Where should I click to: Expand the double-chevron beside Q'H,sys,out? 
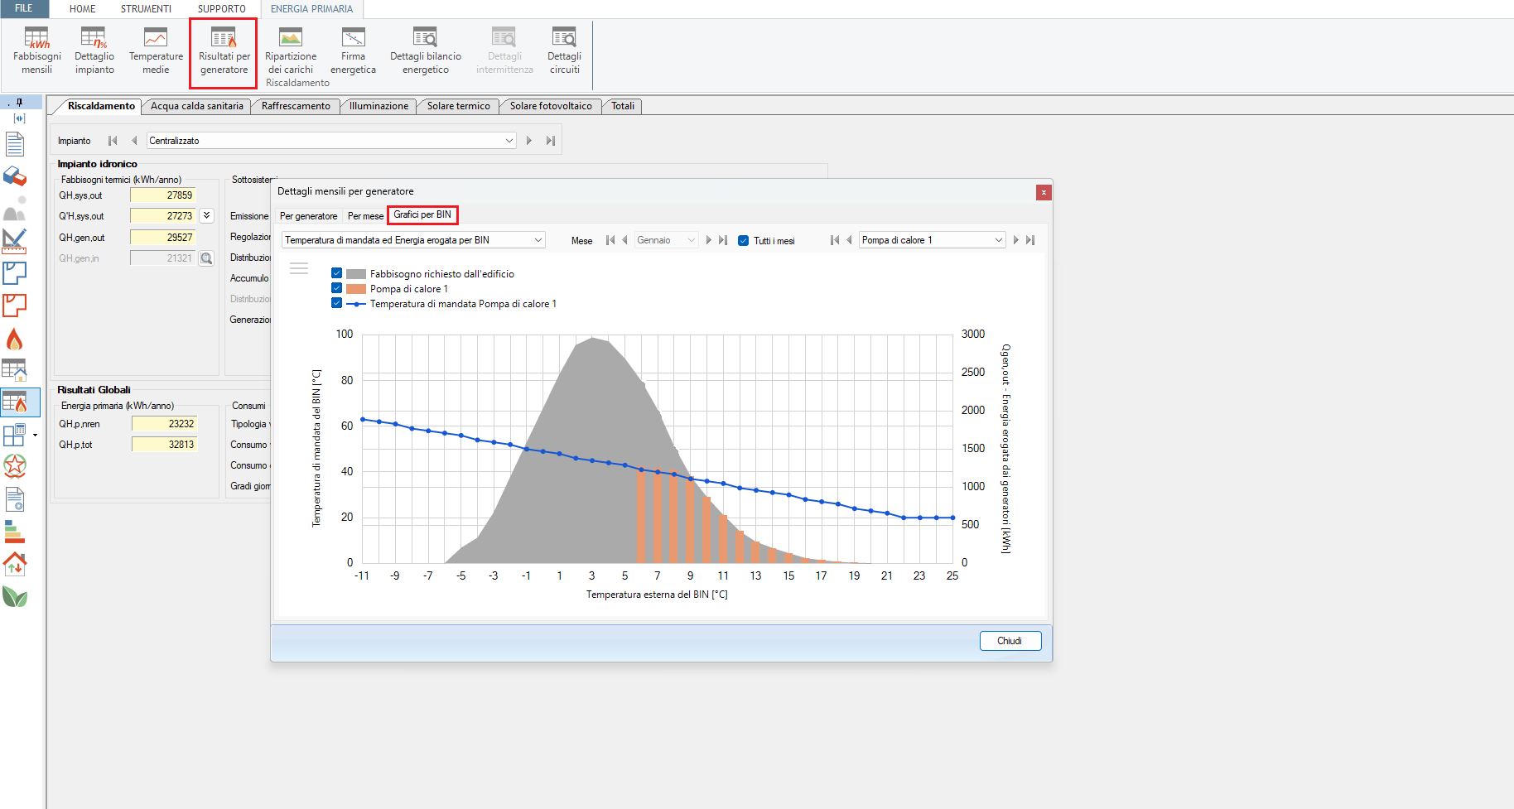coord(206,215)
